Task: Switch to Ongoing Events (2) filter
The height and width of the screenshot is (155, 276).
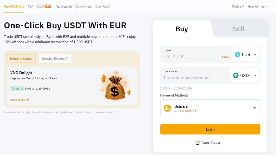Action: tap(55, 58)
